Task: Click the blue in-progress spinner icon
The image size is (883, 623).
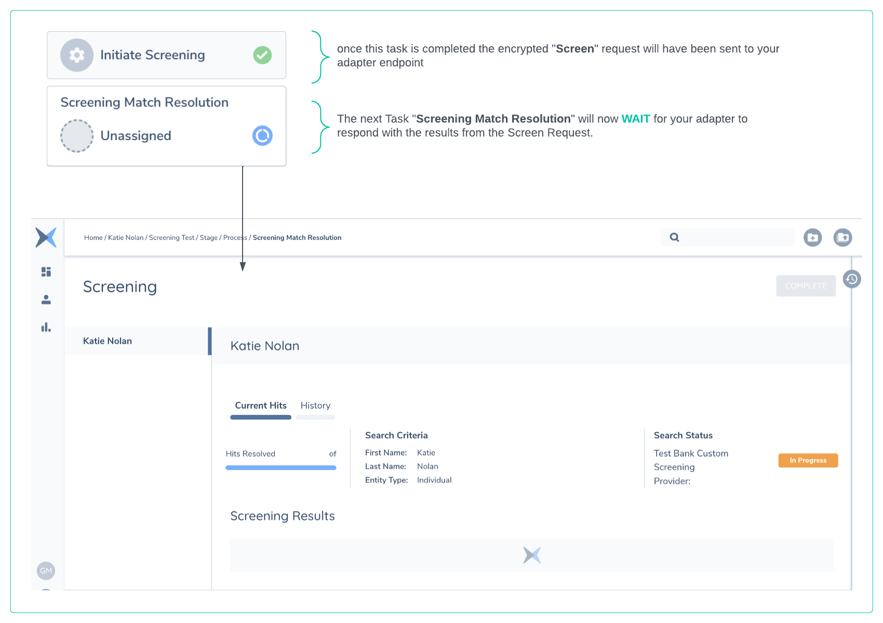Action: [x=262, y=136]
